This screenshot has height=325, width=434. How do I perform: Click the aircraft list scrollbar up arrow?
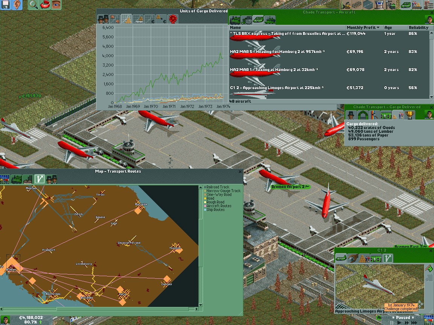pyautogui.click(x=431, y=32)
